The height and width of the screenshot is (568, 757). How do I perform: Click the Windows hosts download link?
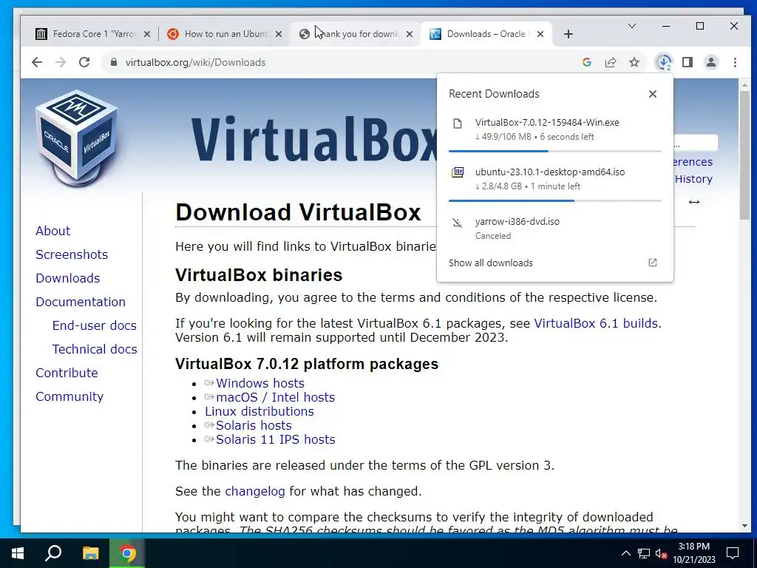click(x=259, y=383)
